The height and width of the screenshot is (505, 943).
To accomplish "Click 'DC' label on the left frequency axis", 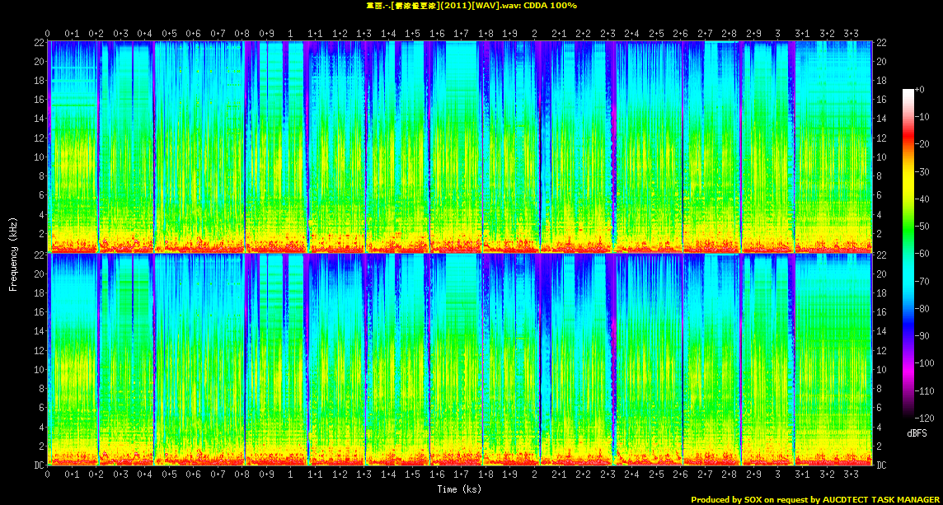I will (40, 465).
